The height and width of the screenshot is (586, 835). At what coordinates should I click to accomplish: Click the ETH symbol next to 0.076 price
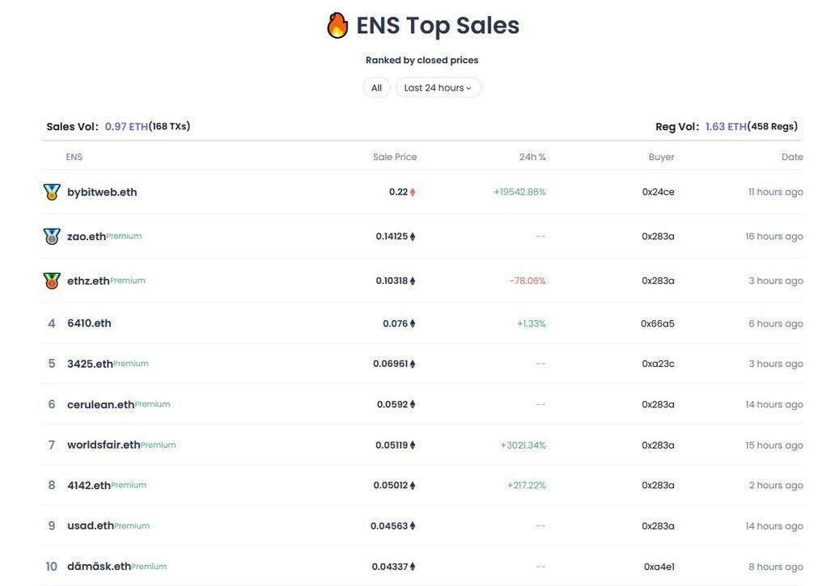413,323
